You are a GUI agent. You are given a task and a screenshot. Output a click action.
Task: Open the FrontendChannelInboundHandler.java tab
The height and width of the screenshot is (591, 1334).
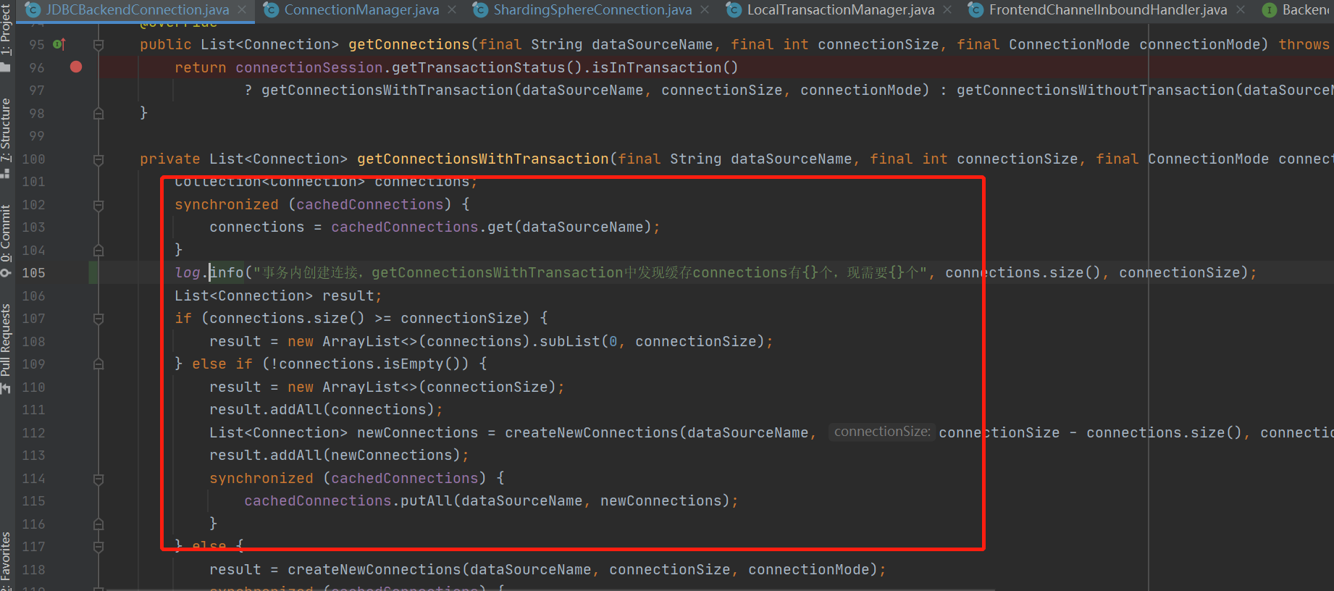tap(1108, 9)
